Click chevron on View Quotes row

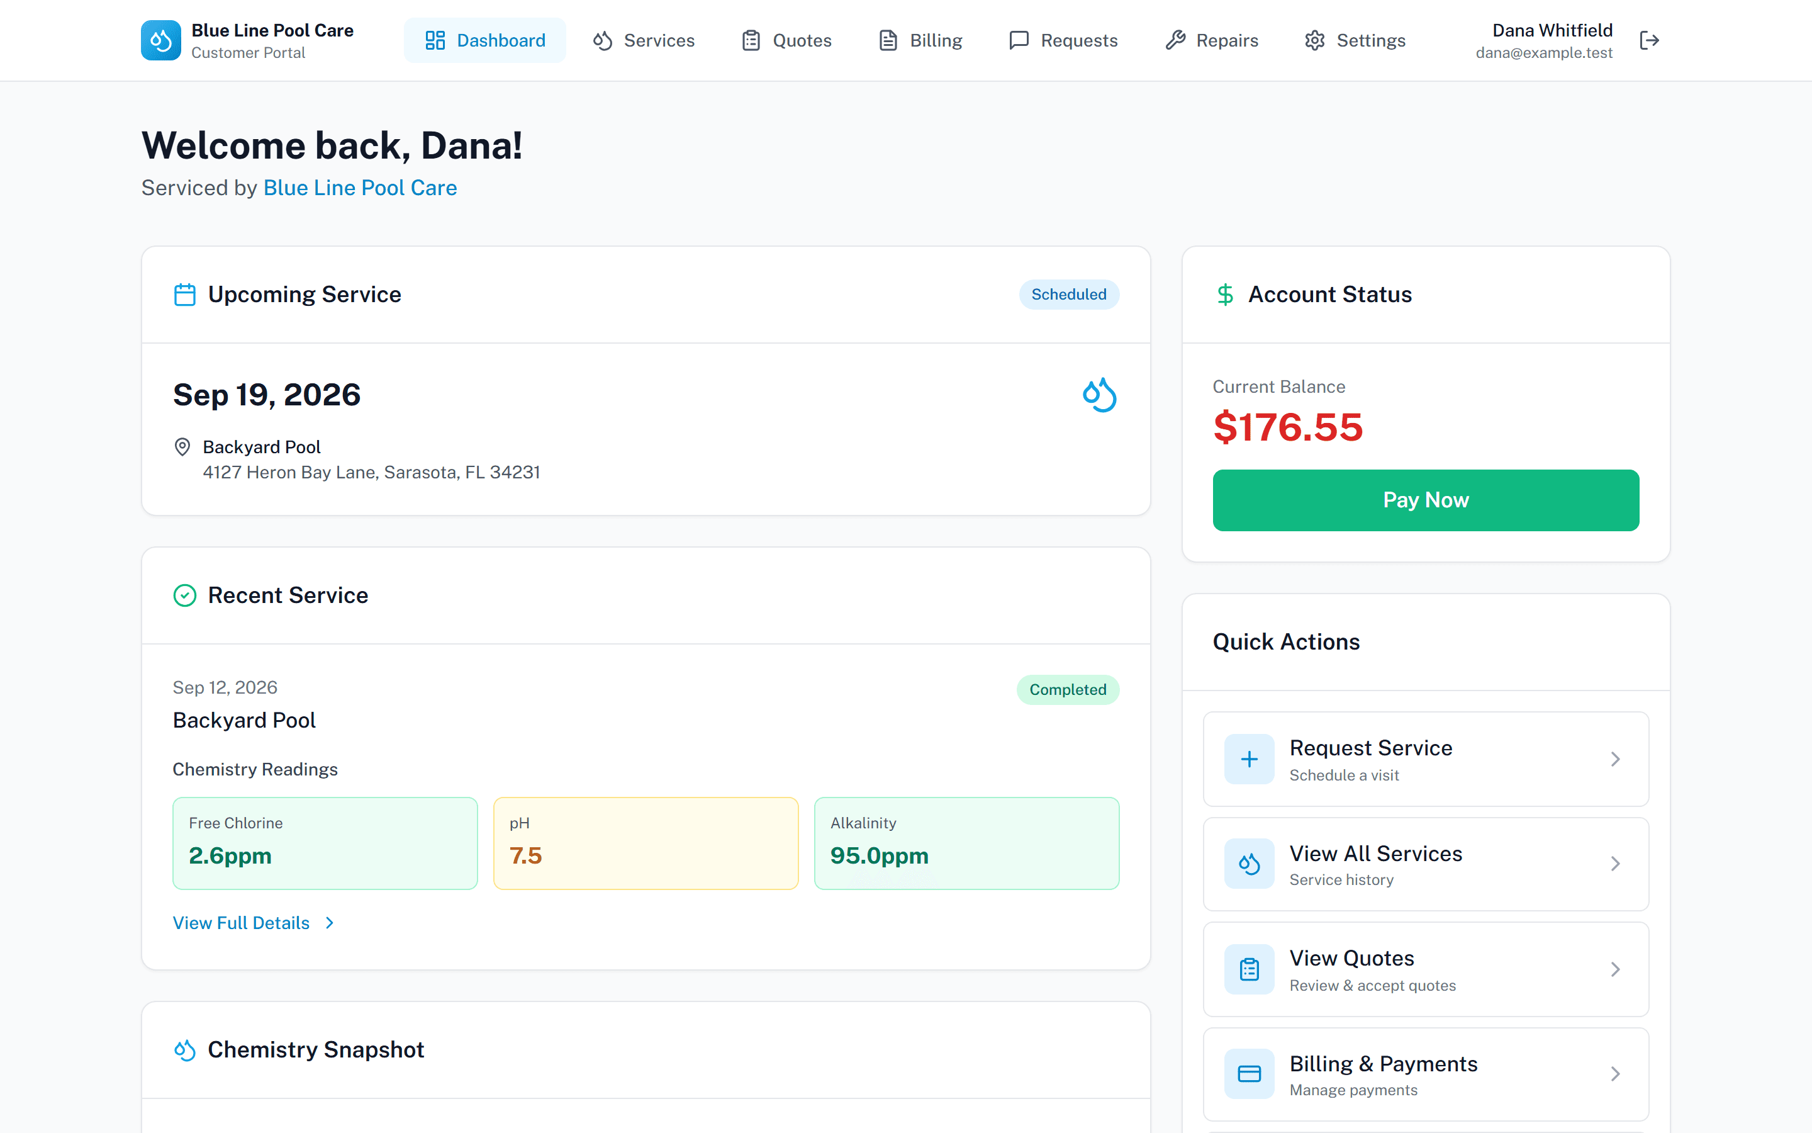point(1615,969)
